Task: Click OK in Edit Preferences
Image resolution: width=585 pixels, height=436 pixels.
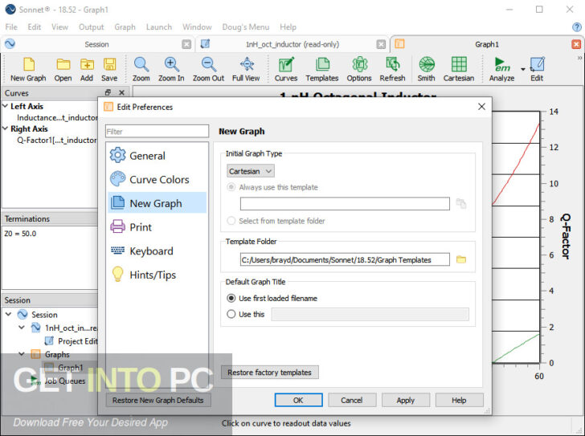Action: (x=298, y=400)
